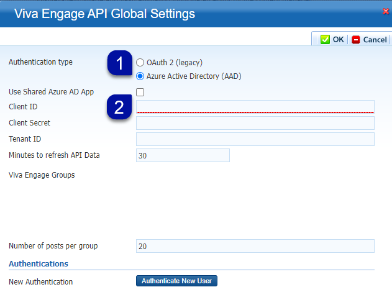Focus the Client ID input field
Screen dimensions: 392x287
tap(255, 107)
